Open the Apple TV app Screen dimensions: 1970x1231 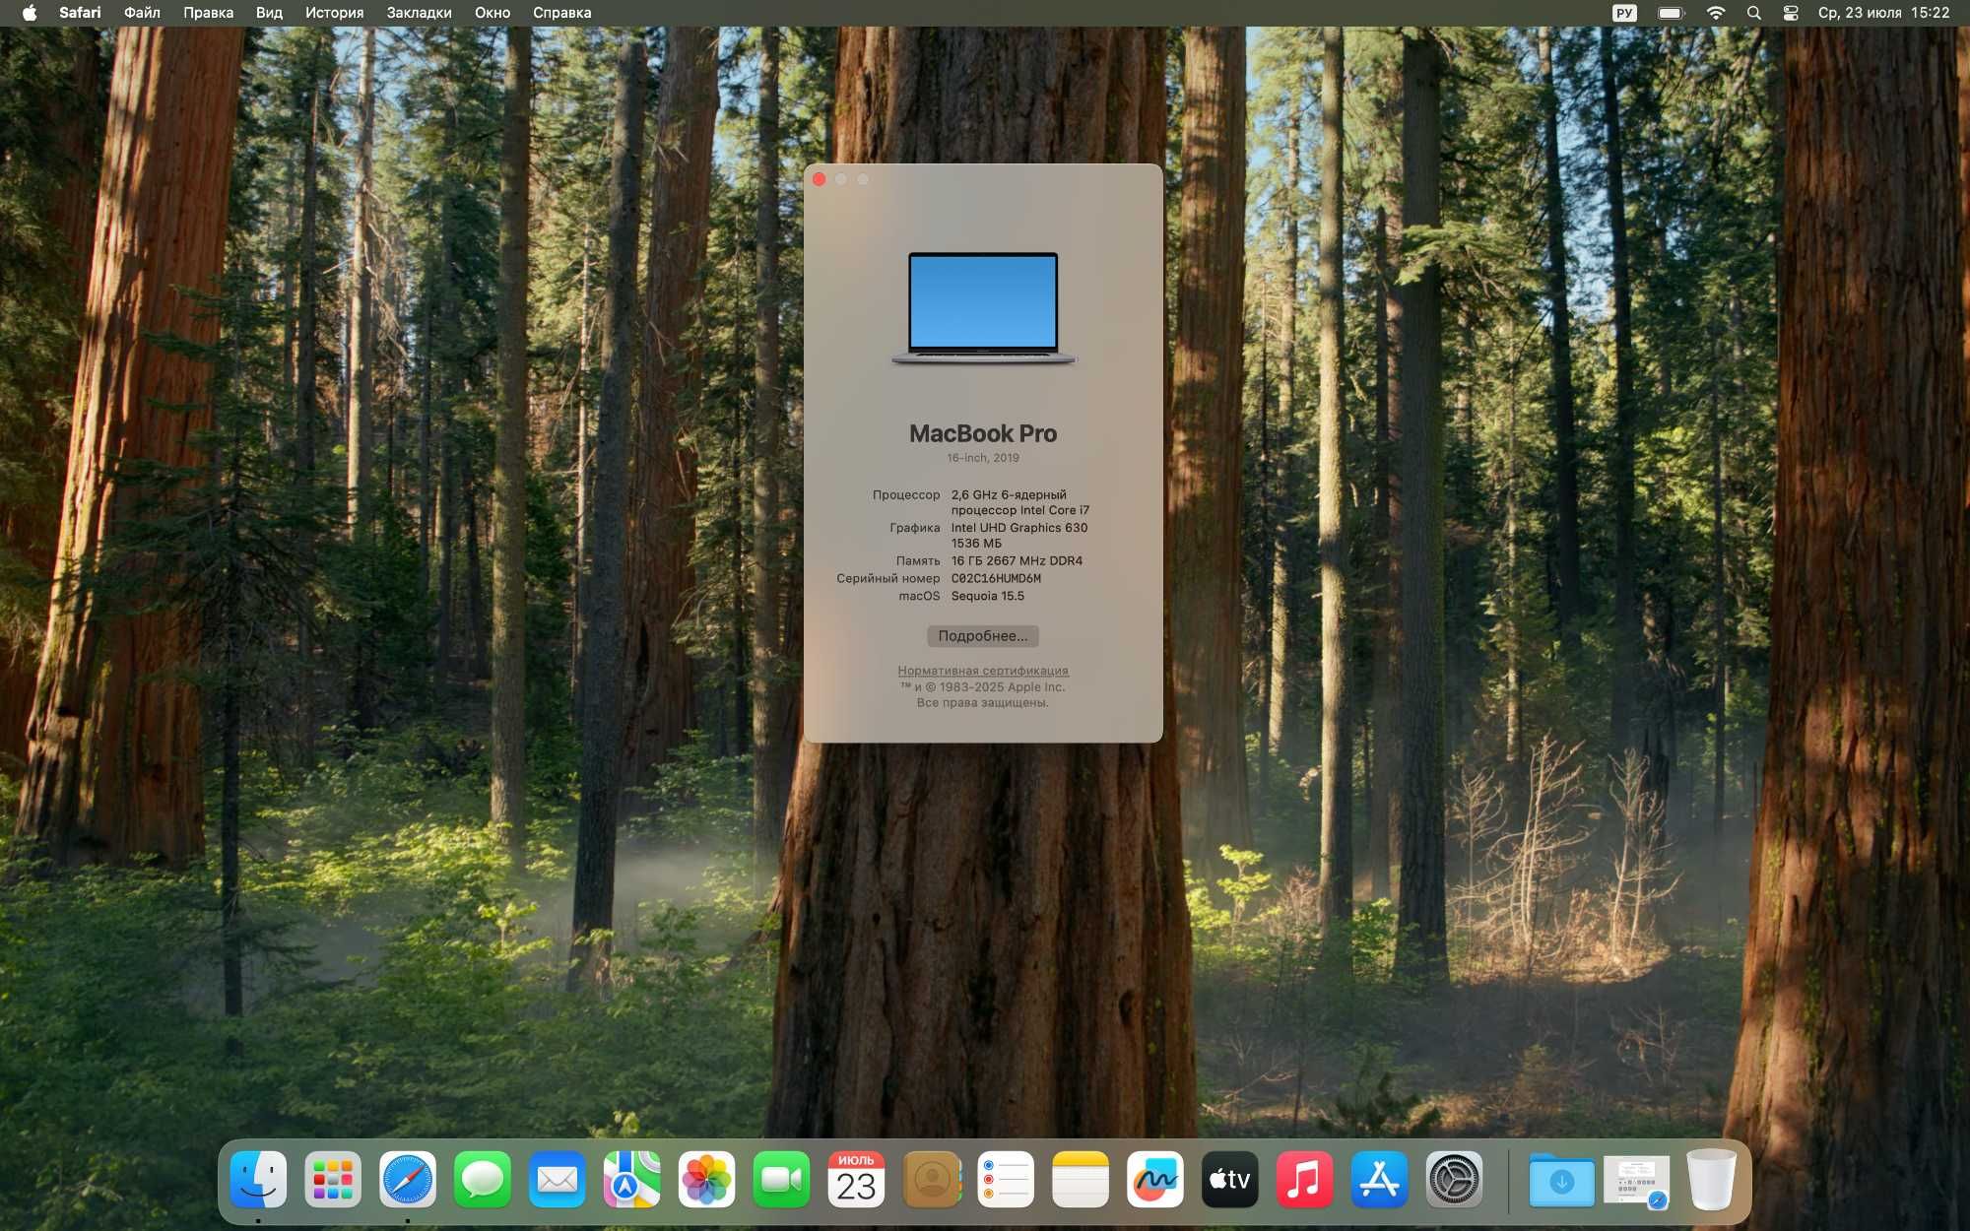pyautogui.click(x=1231, y=1179)
